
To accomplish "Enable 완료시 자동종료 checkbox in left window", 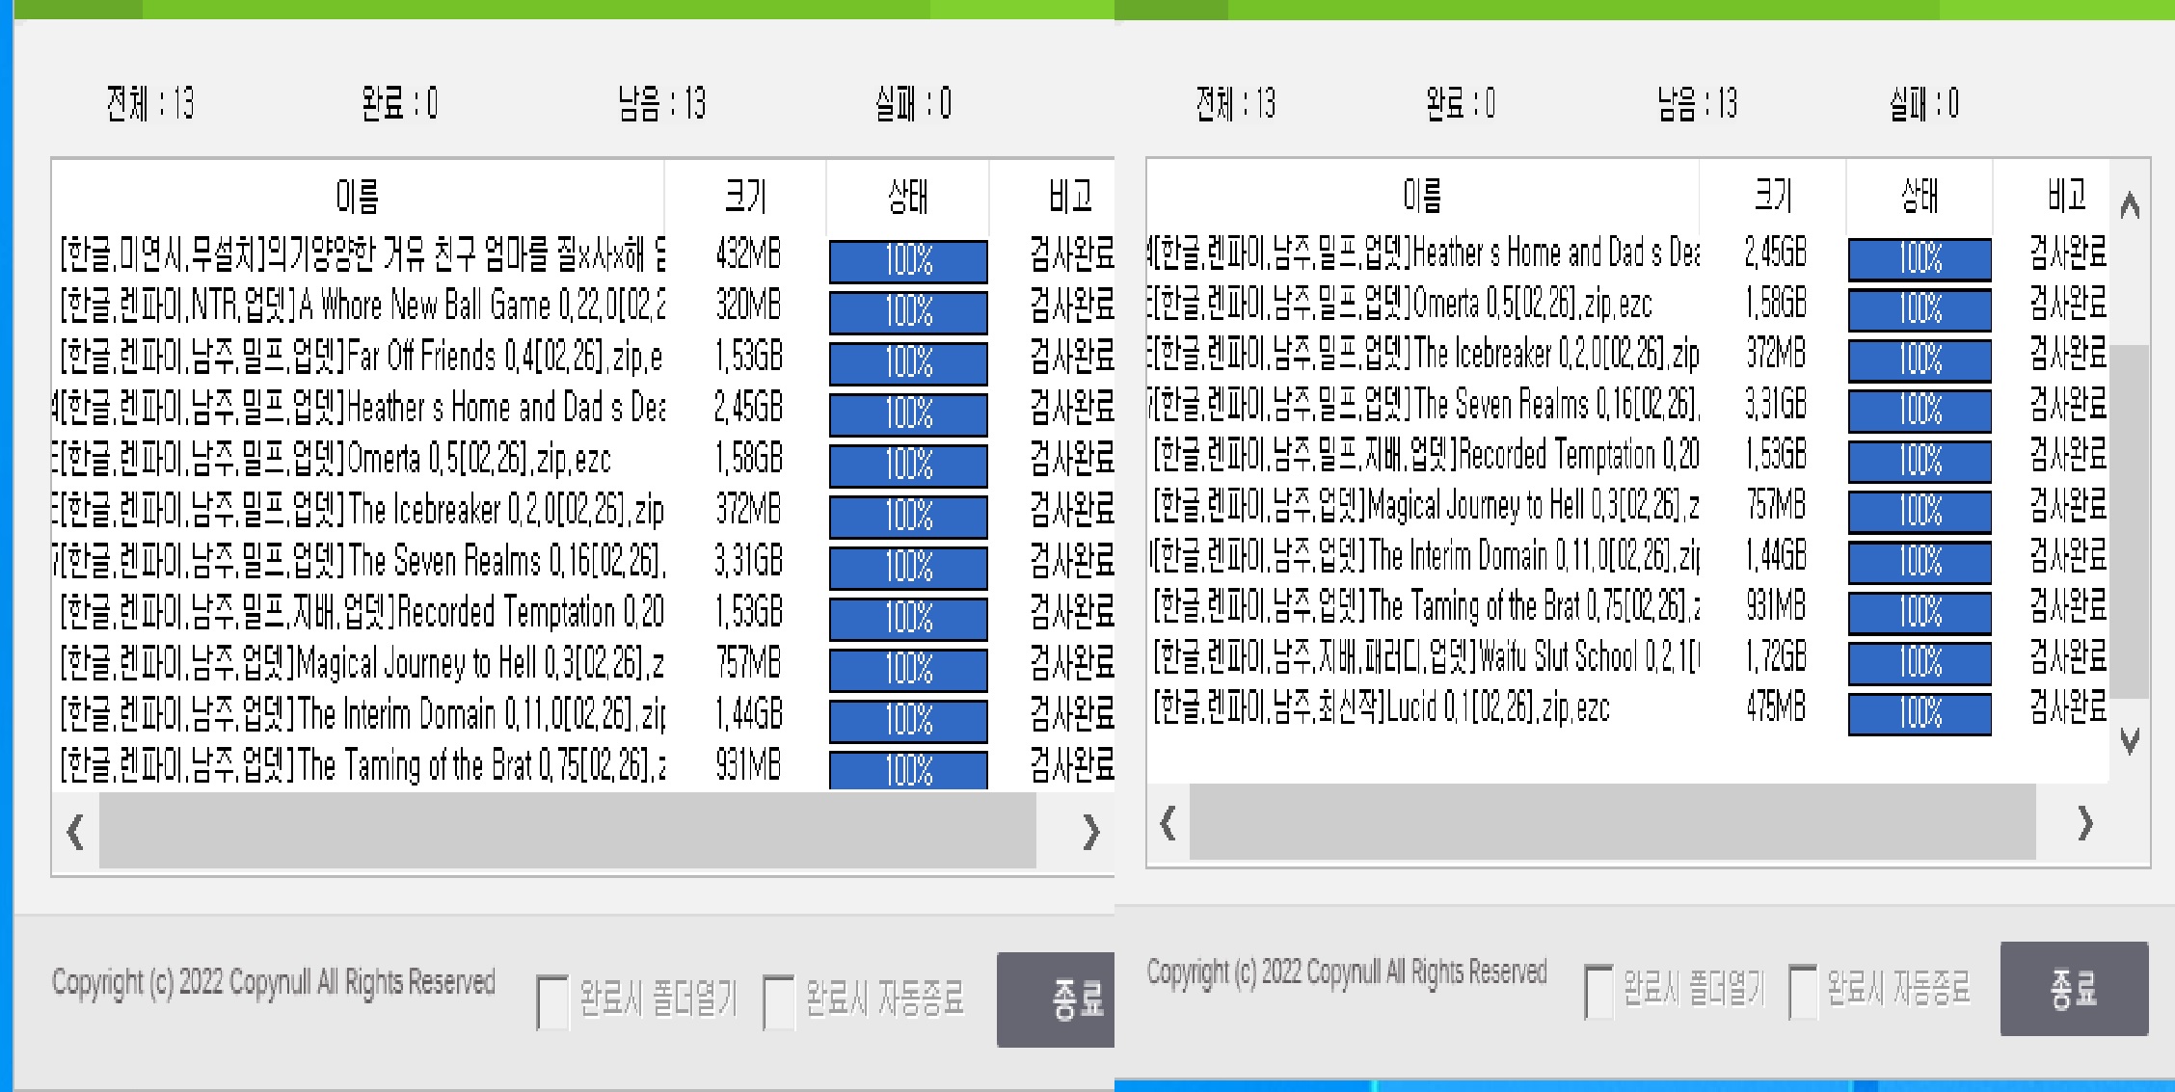I will coord(778,1001).
